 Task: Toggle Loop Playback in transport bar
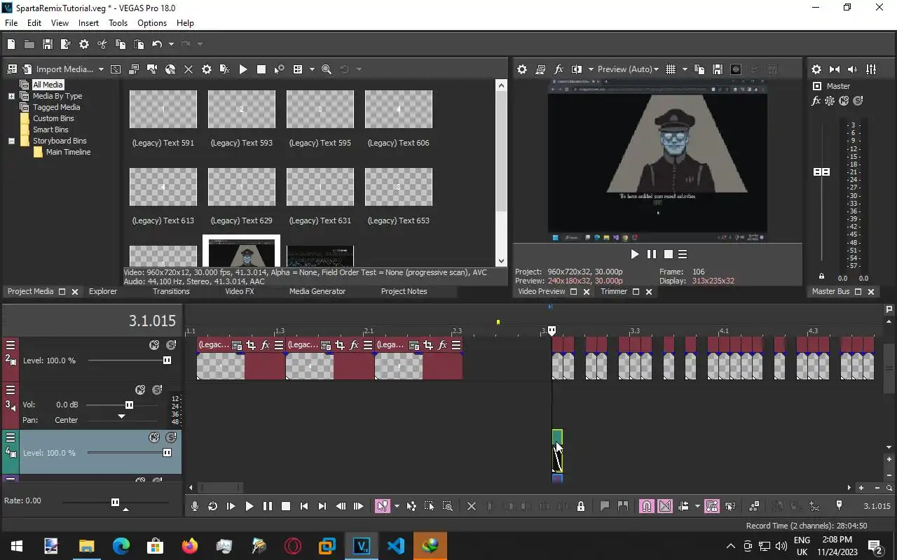point(212,506)
